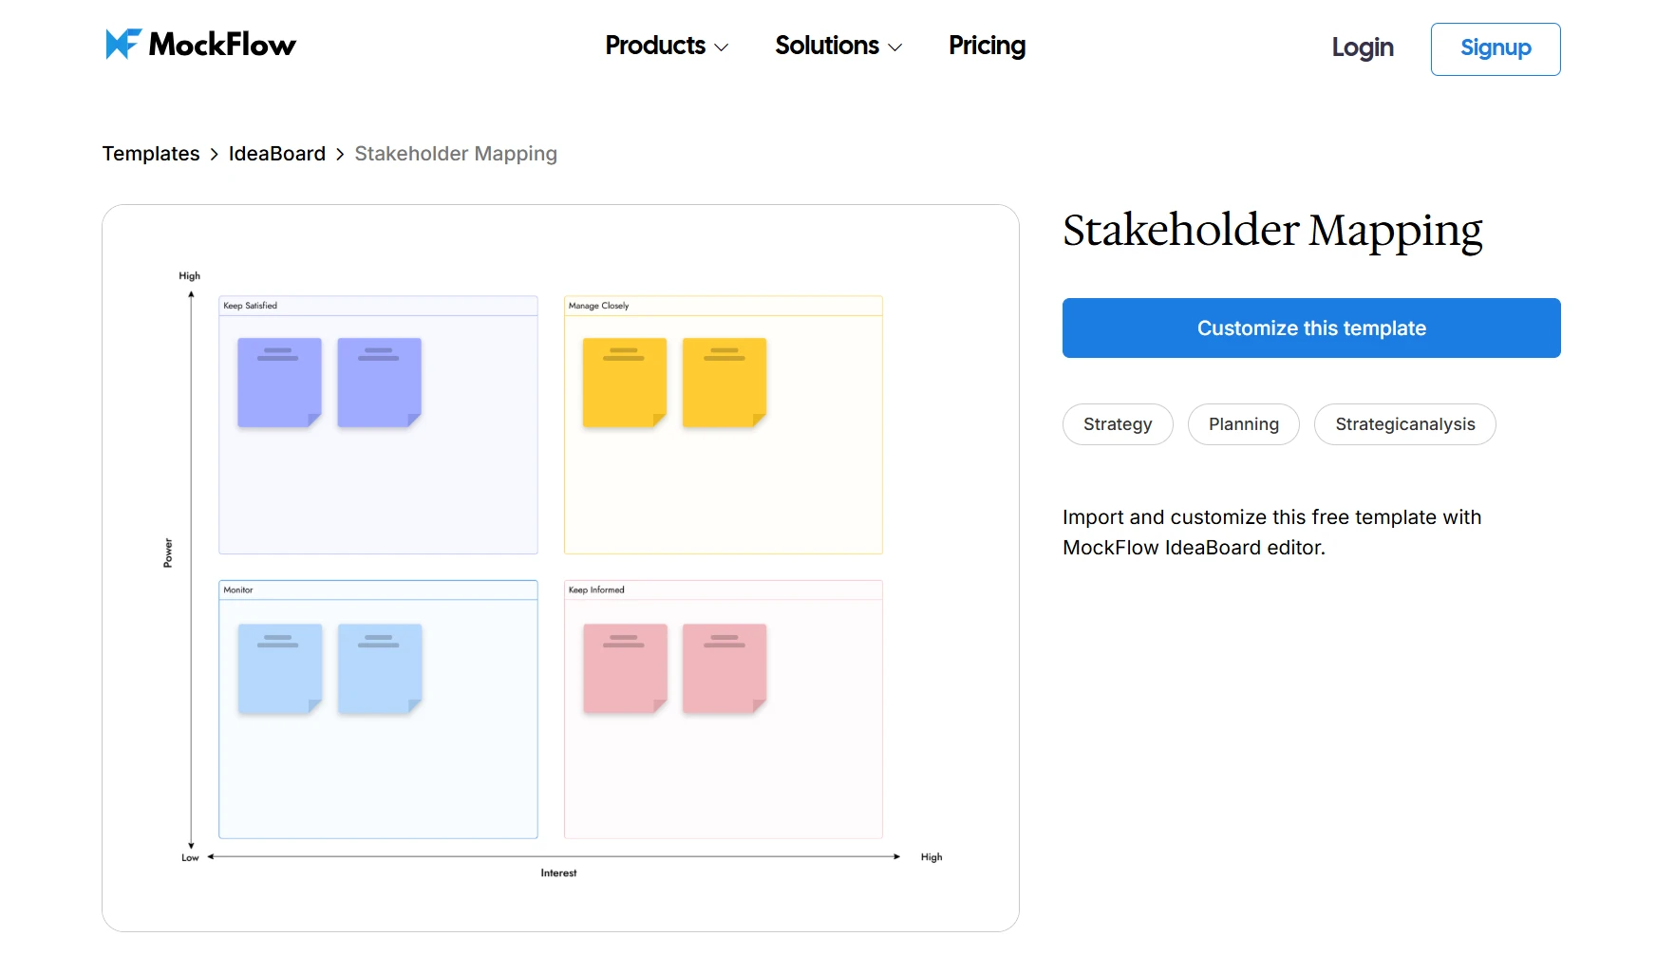1675x974 pixels.
Task: Open the Login page
Action: point(1363,47)
